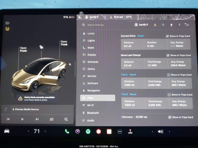Tap the Open Frunk button
This screenshot has height=148, width=198.
tap(24, 49)
